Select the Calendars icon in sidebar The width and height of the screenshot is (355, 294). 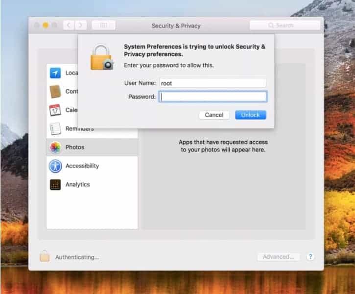(x=55, y=110)
